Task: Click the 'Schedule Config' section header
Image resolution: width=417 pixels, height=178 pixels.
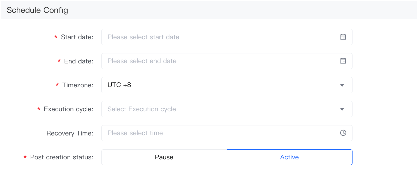Action: click(x=37, y=10)
